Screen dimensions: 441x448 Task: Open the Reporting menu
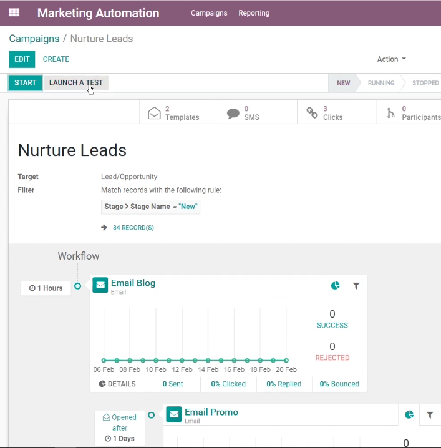click(254, 13)
